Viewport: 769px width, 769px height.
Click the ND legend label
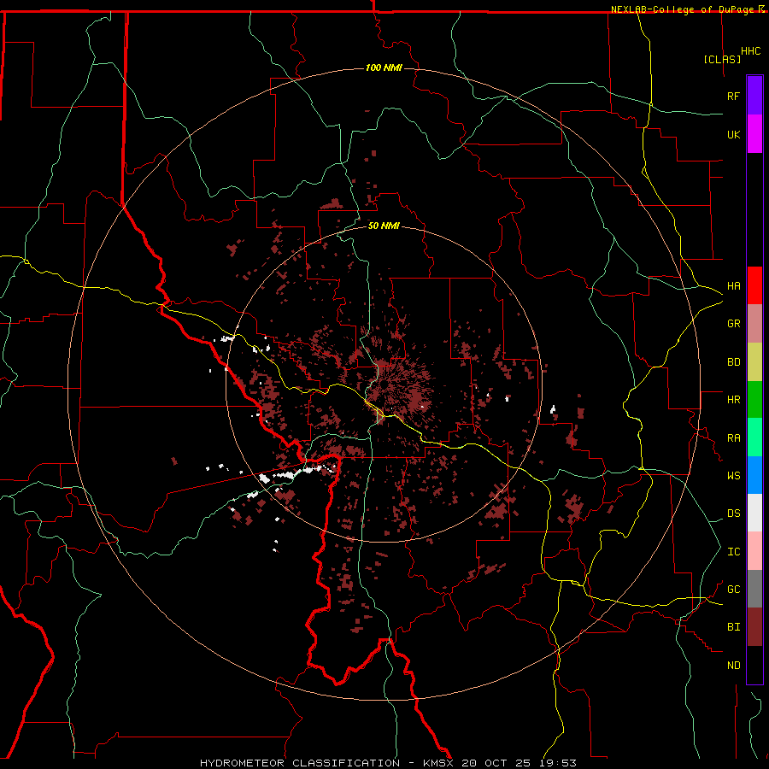pos(733,666)
